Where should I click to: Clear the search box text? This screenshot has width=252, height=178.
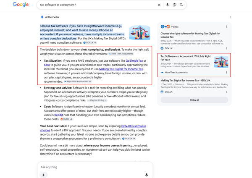[159, 5]
